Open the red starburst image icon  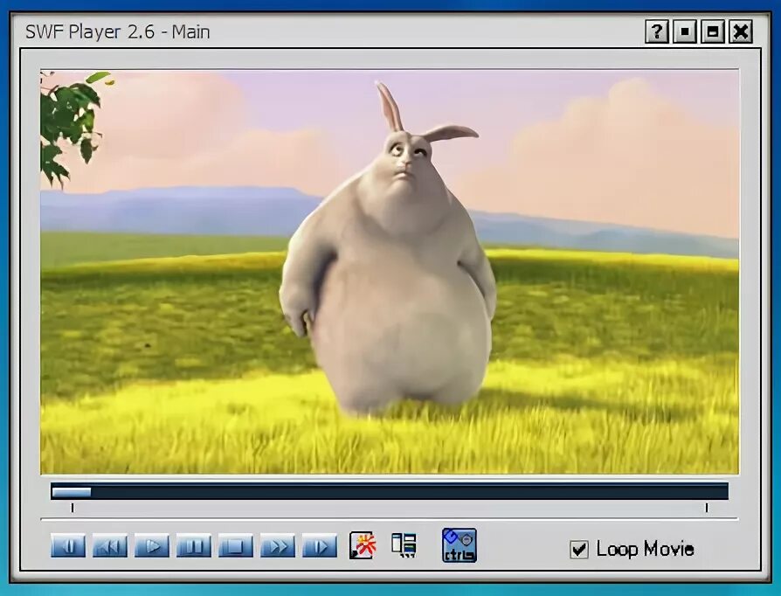tap(363, 545)
